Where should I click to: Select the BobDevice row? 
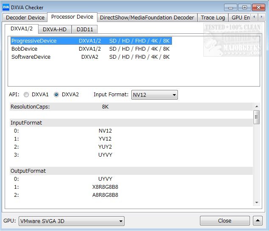pos(91,49)
